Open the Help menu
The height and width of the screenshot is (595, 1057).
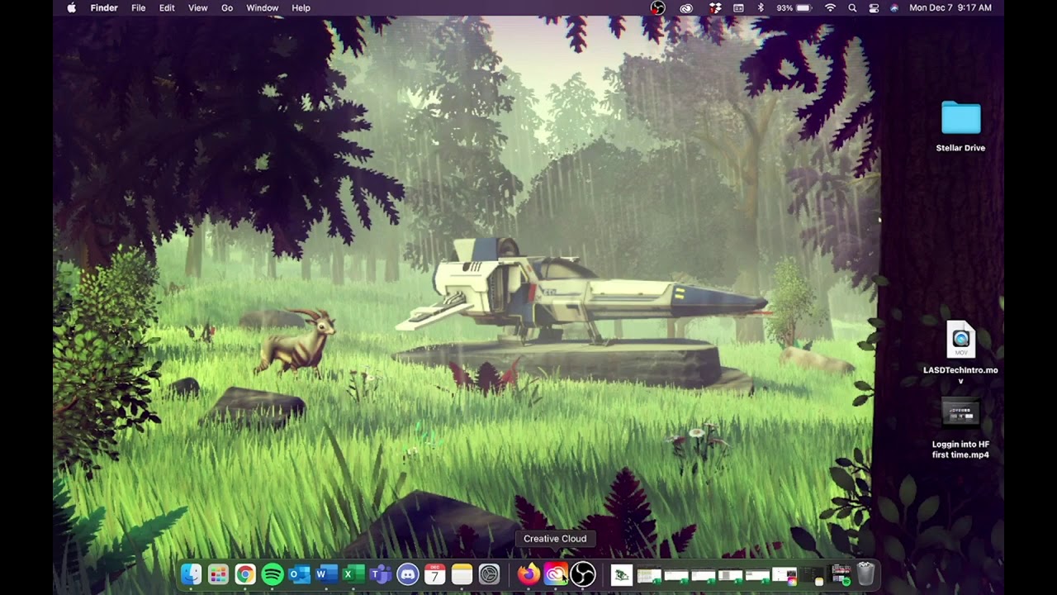[x=301, y=7]
